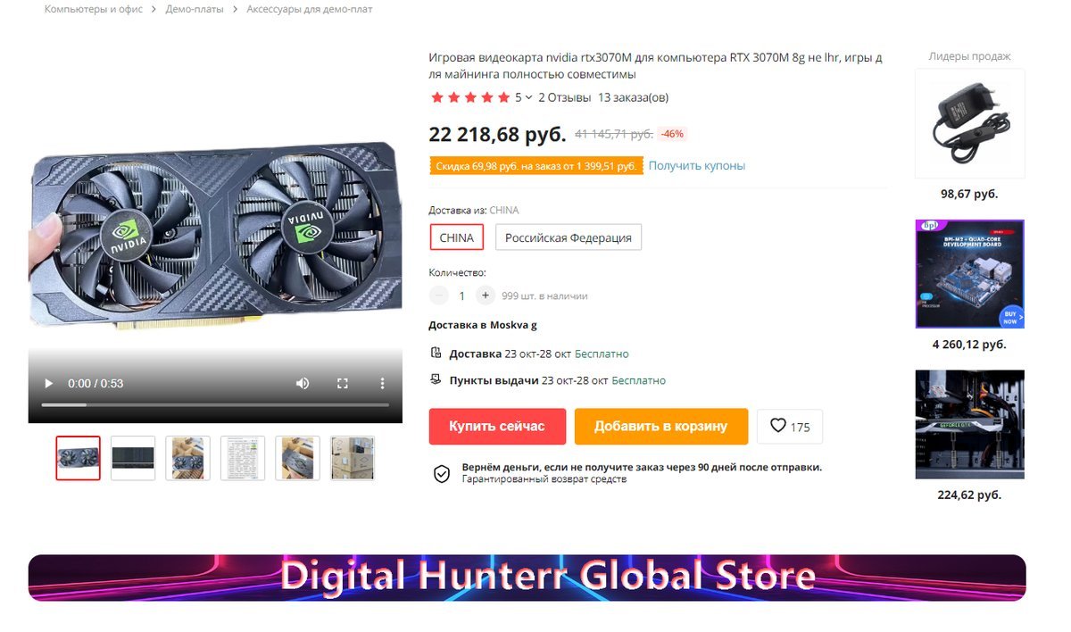
Task: Select Российская Федерация as the shipping origin
Action: click(x=569, y=237)
